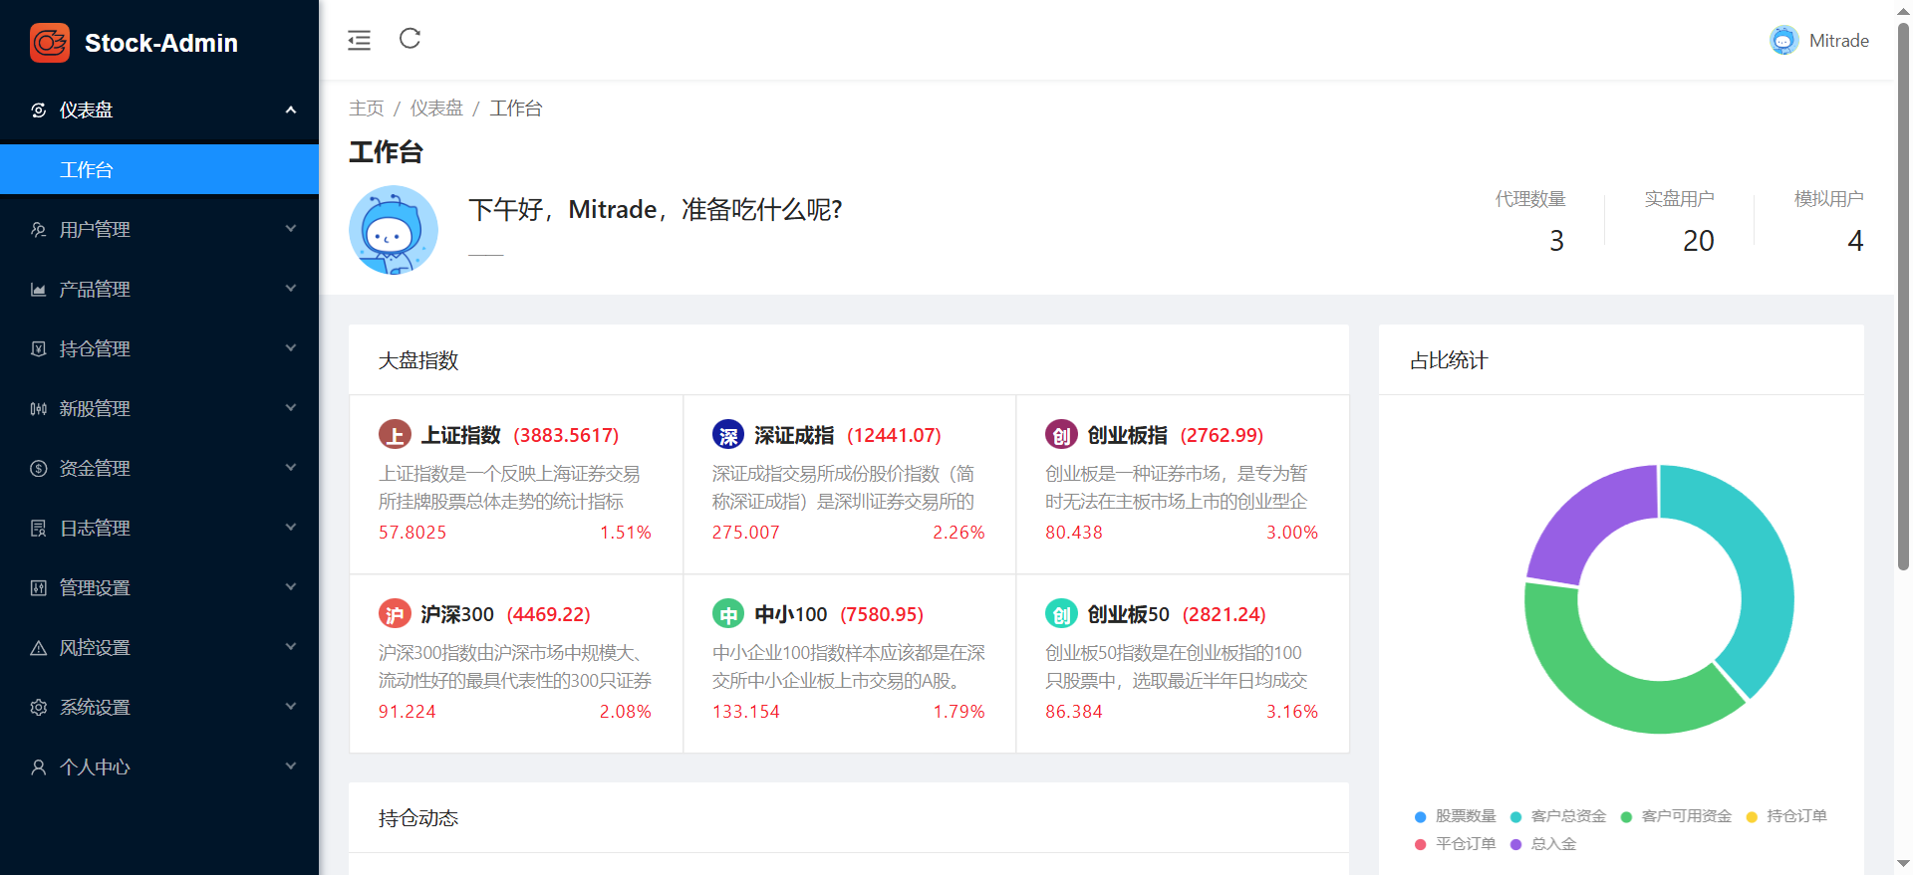This screenshot has width=1913, height=875.
Task: Click the refresh page icon
Action: (x=410, y=39)
